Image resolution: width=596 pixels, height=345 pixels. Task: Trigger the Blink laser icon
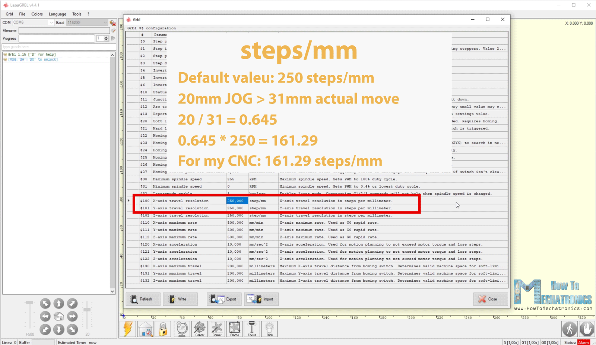[x=270, y=329]
